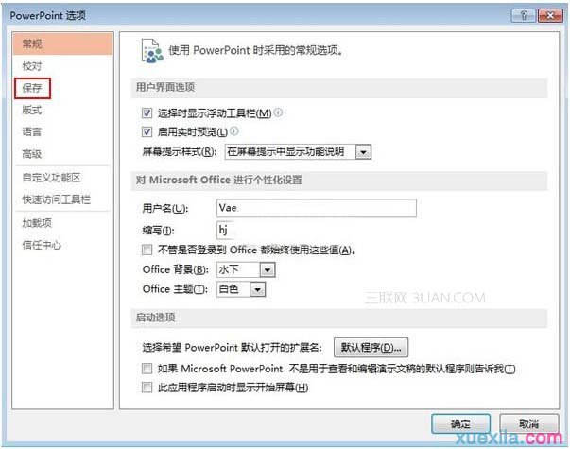Screen dimensions: 570x449
Task: Enable 不管是否登录到 Office 都始终使用这些值 checkbox
Action: pyautogui.click(x=147, y=250)
